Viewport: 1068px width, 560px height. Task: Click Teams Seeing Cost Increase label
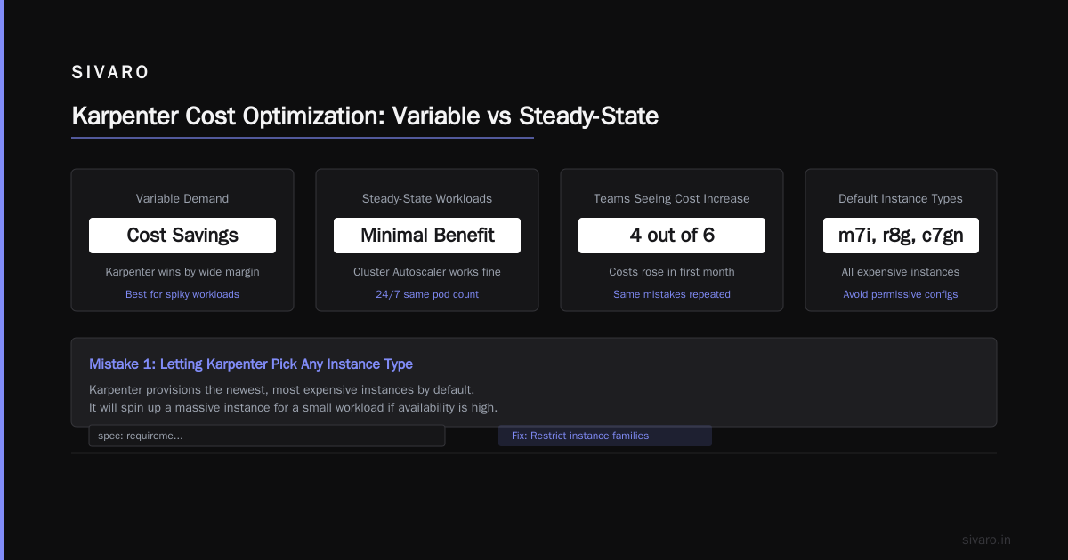pos(672,199)
